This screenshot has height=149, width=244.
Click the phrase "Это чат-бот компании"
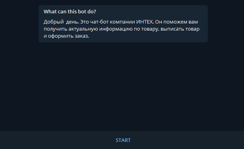click(x=107, y=22)
